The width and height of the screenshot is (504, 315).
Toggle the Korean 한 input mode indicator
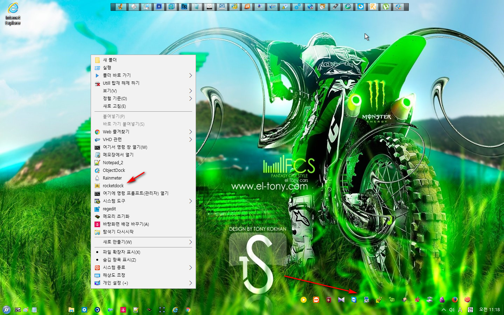click(470, 310)
